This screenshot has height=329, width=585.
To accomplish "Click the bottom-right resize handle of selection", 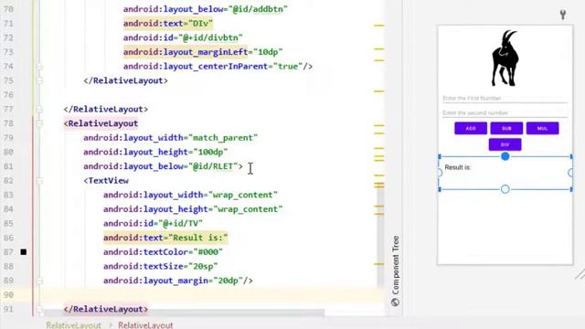I will pos(571,189).
